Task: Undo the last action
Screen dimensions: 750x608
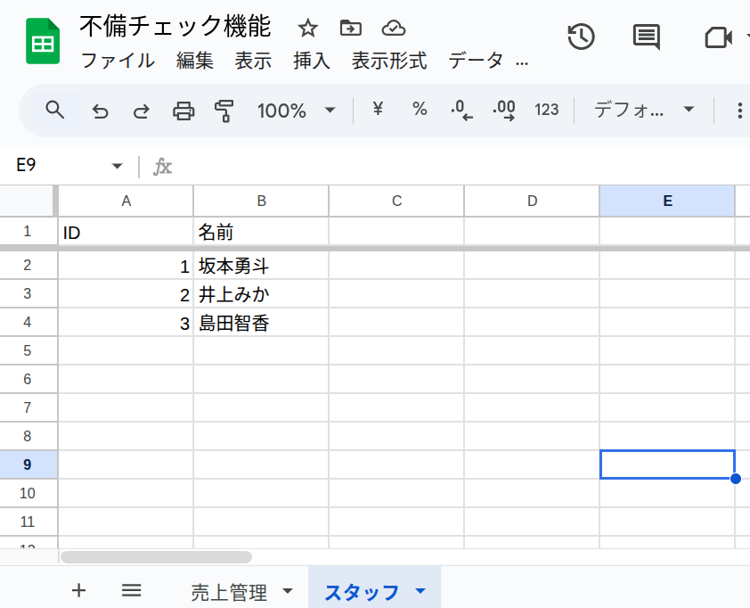Action: [99, 110]
